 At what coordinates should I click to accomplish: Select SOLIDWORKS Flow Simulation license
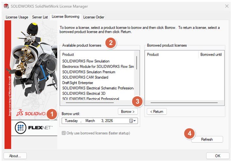pyautogui.click(x=86, y=61)
